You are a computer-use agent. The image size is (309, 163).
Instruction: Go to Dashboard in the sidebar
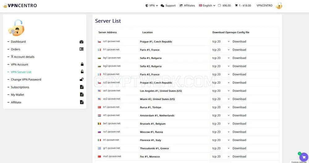(18, 42)
